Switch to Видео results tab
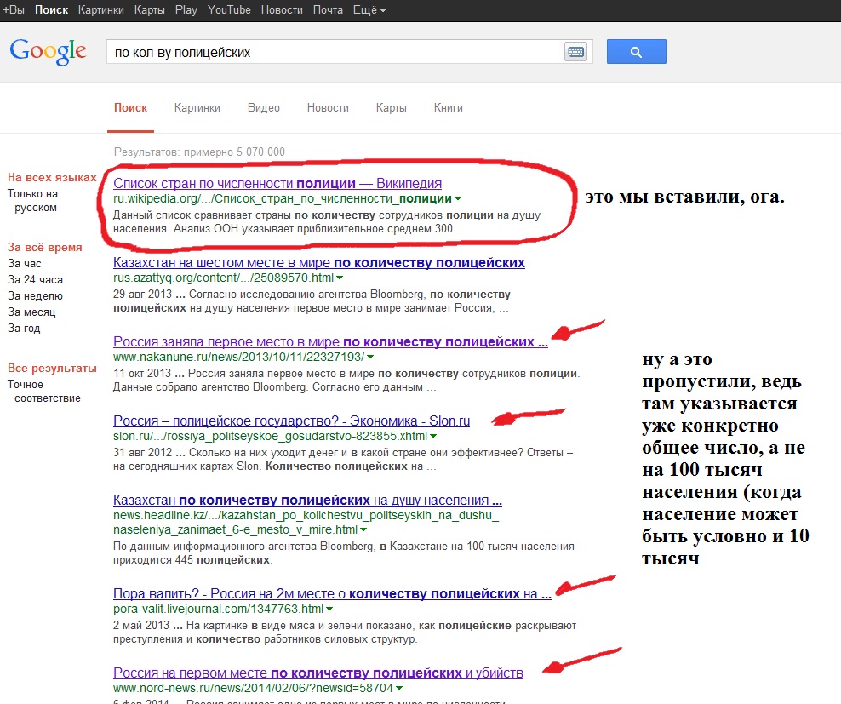Image resolution: width=841 pixels, height=704 pixels. 263,108
